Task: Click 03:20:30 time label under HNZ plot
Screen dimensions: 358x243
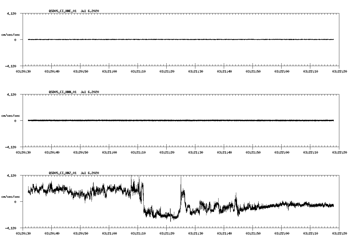Action: point(23,233)
